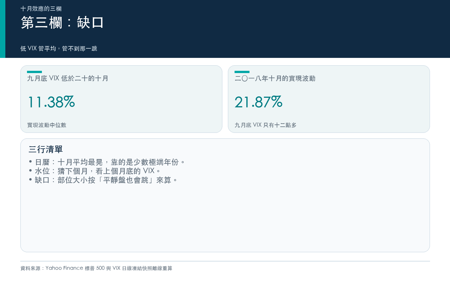
Task: Click the 三行清單 heading
Action: pyautogui.click(x=46, y=149)
